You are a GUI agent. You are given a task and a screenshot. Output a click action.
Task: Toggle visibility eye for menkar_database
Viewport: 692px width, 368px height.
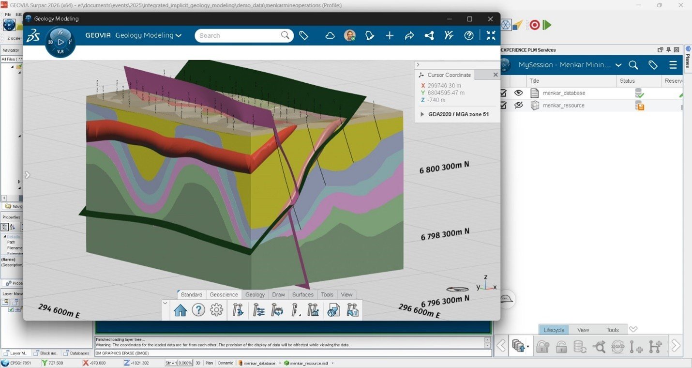[519, 93]
